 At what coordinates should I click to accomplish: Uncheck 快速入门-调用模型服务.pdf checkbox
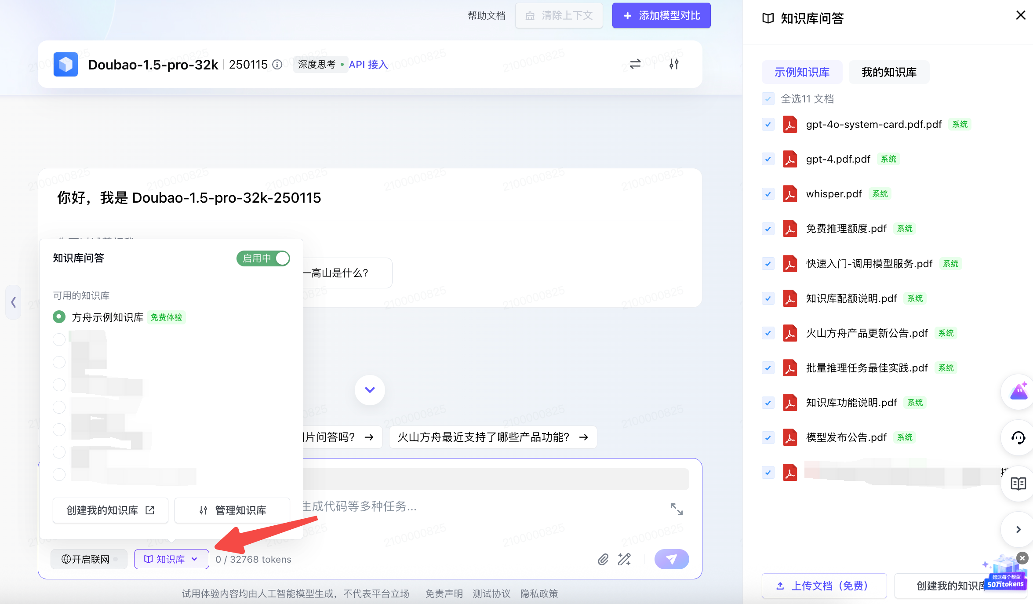tap(768, 264)
